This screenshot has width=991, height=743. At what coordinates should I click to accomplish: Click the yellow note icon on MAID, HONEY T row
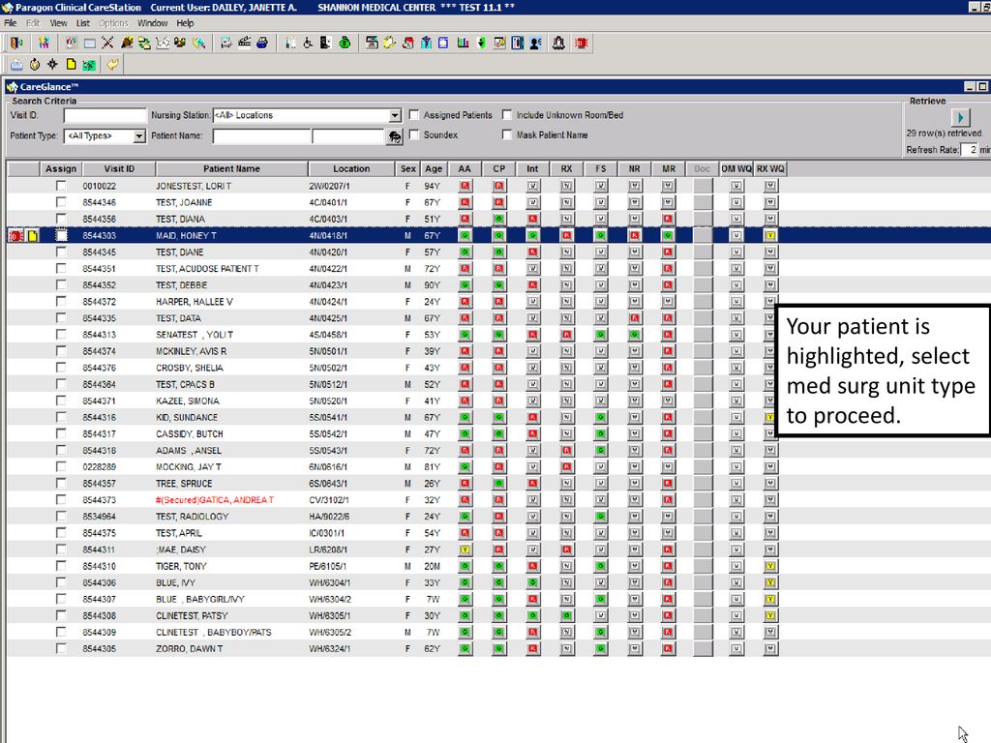pos(33,236)
